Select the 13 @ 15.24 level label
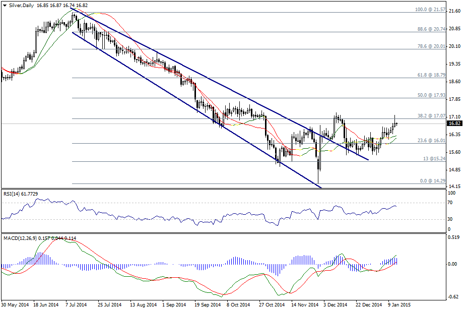Screen dimensions: 466x309 pyautogui.click(x=433, y=159)
